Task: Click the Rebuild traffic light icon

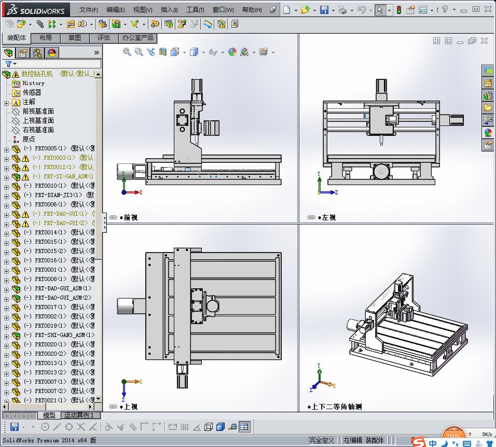Action: (x=398, y=10)
